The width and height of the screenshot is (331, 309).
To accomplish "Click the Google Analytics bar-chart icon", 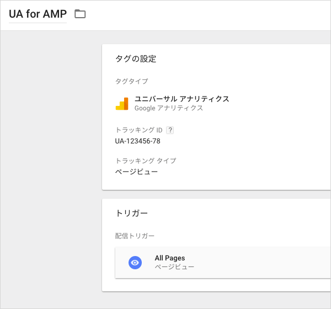I will point(122,104).
